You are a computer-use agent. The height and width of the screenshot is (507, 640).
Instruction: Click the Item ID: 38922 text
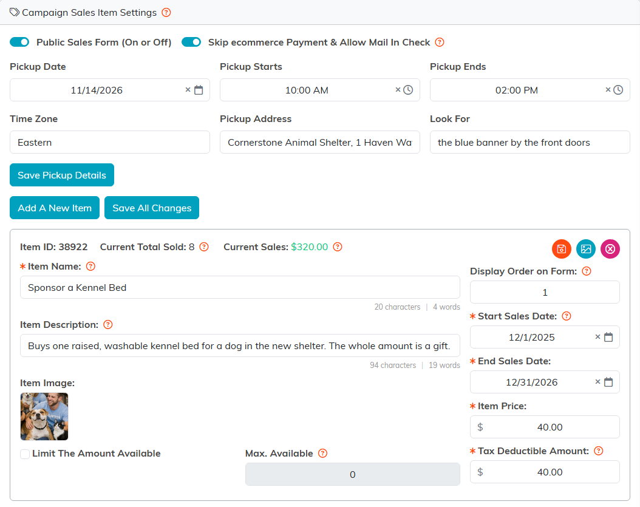click(x=54, y=247)
